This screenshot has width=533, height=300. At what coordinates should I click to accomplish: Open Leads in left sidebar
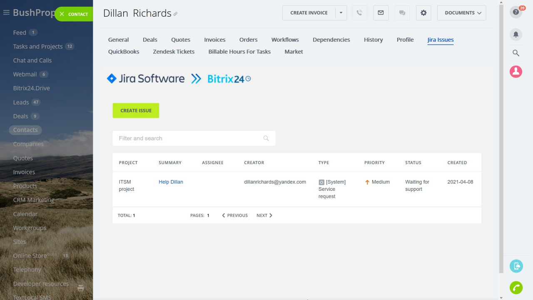point(21,102)
